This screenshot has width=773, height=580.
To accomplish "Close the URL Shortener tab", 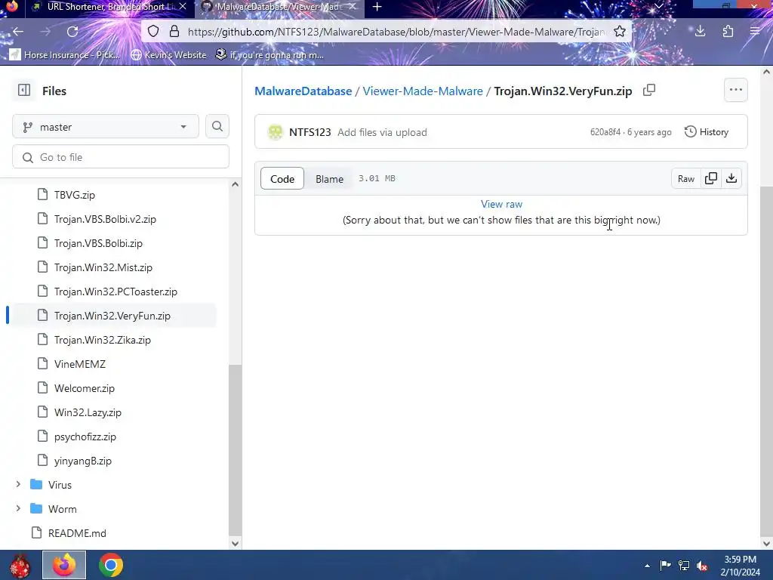I will (x=183, y=7).
